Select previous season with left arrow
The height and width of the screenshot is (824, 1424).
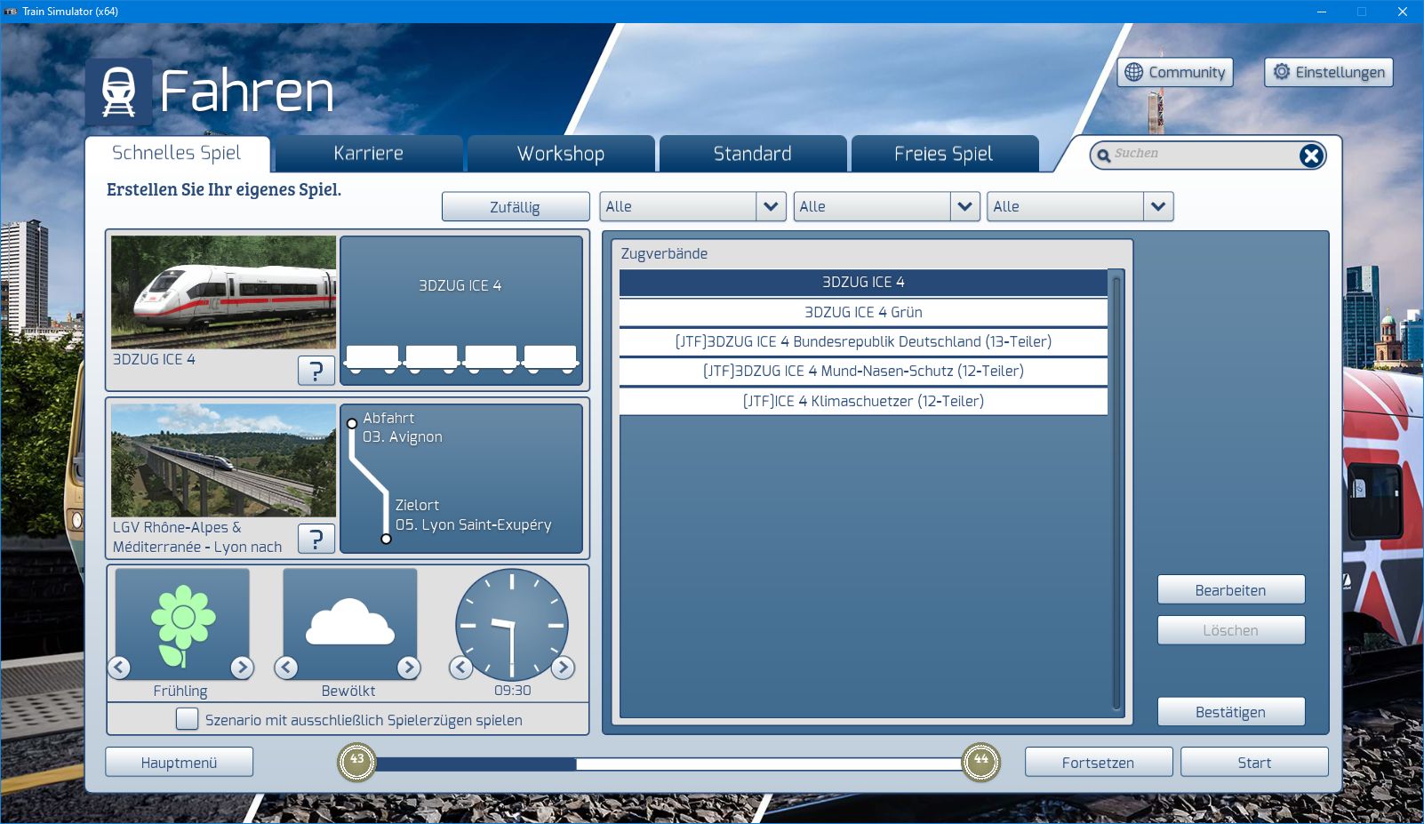tap(119, 668)
